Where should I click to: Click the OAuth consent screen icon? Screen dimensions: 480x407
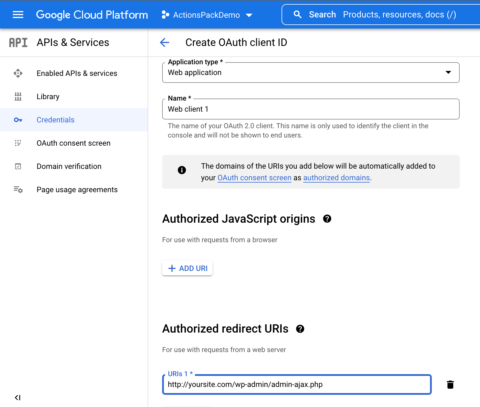tap(18, 143)
